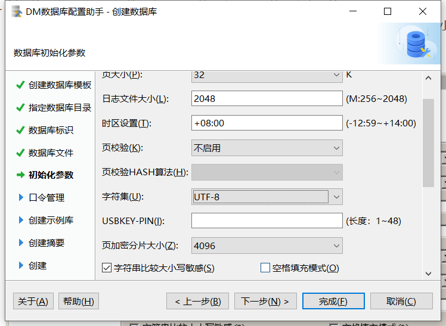Click green checkmark beside 创建数据库模板
This screenshot has width=446, height=326.
pos(21,85)
